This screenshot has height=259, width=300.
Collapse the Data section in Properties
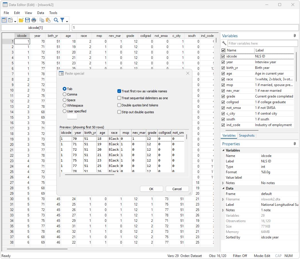click(x=223, y=188)
